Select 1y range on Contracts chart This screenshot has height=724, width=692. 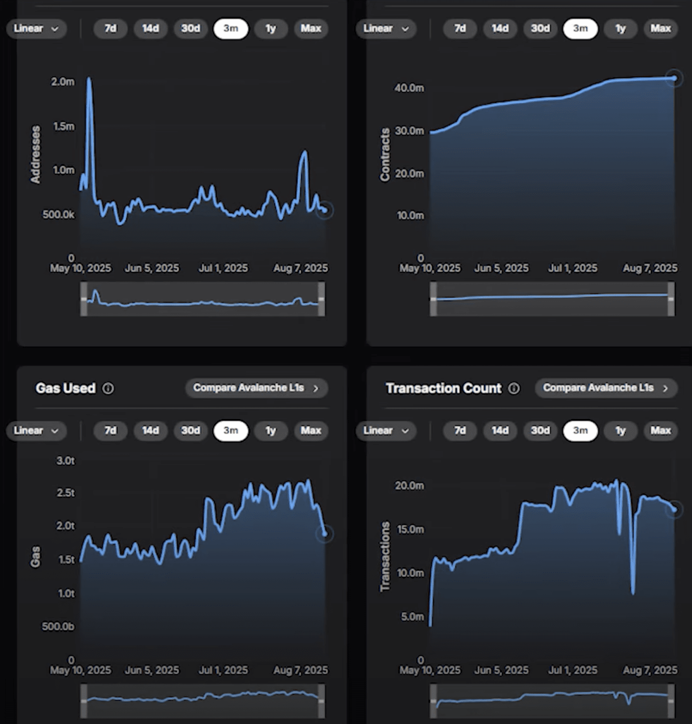(x=620, y=29)
